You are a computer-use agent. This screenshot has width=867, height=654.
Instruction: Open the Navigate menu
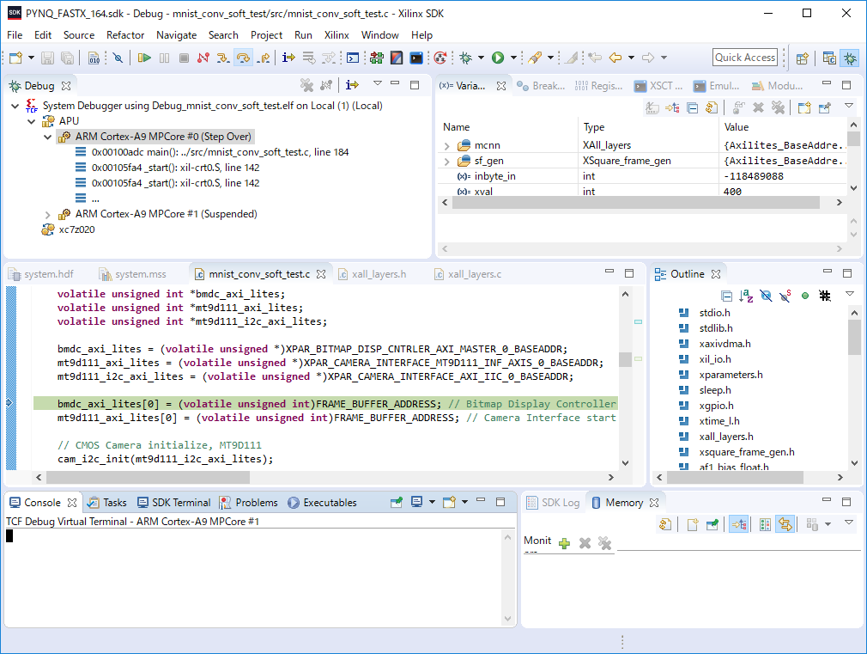point(176,35)
